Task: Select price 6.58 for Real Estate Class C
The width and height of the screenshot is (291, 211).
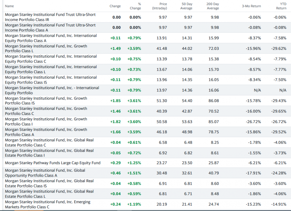Action: (163, 143)
